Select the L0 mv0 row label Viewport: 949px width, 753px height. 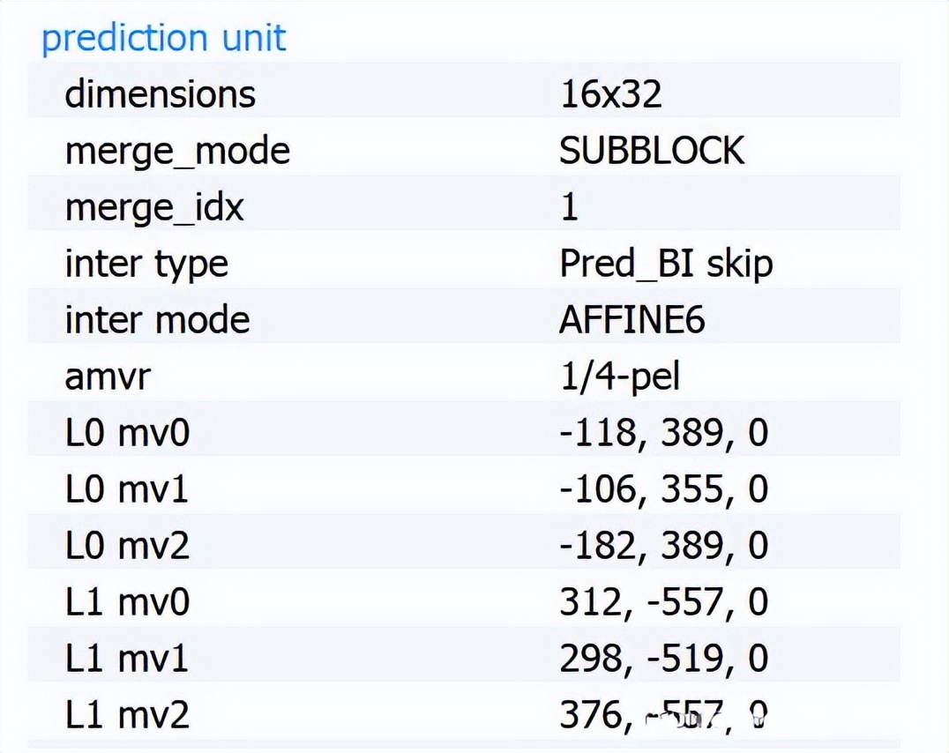pyautogui.click(x=127, y=433)
